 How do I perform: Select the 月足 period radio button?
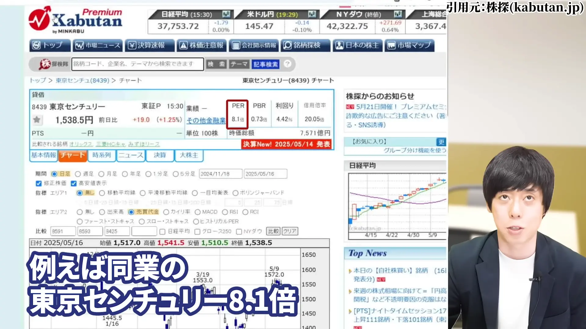point(101,174)
